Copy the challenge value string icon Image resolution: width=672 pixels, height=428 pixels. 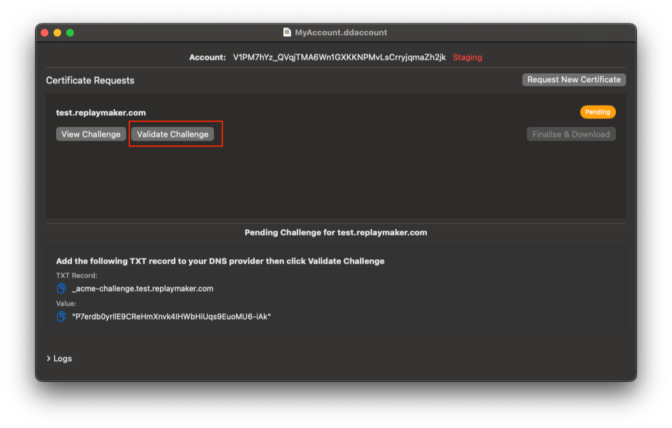tap(62, 317)
